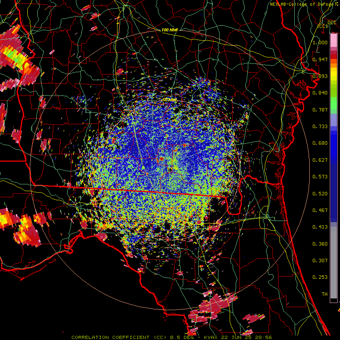
Task: Pick the pink segment of the color bar
Action: point(334,40)
